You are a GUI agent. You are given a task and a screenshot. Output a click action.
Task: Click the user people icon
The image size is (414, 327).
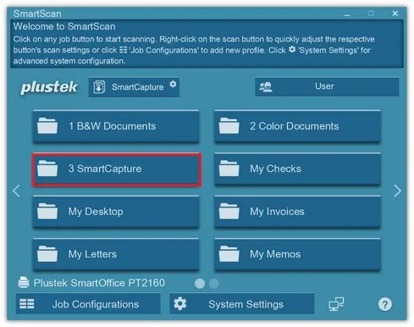[266, 87]
